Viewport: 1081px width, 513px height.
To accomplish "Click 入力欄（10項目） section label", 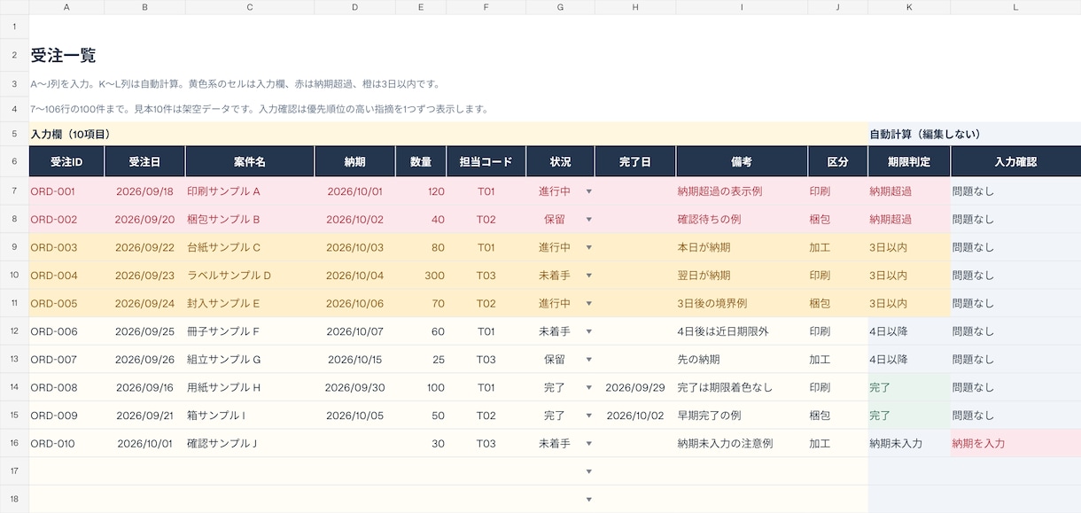I will point(70,135).
